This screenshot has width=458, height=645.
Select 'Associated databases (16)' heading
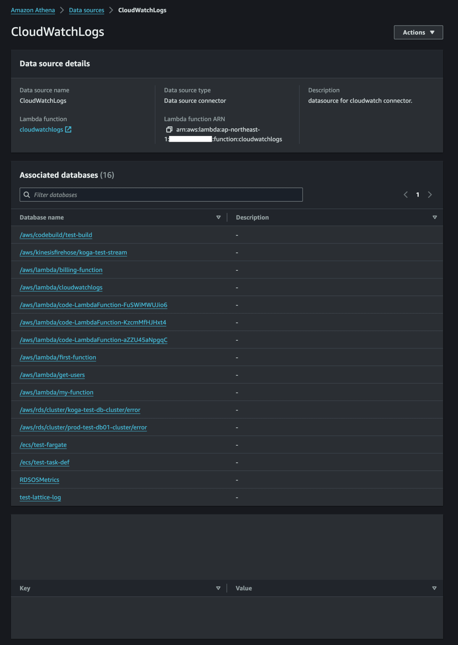point(67,175)
